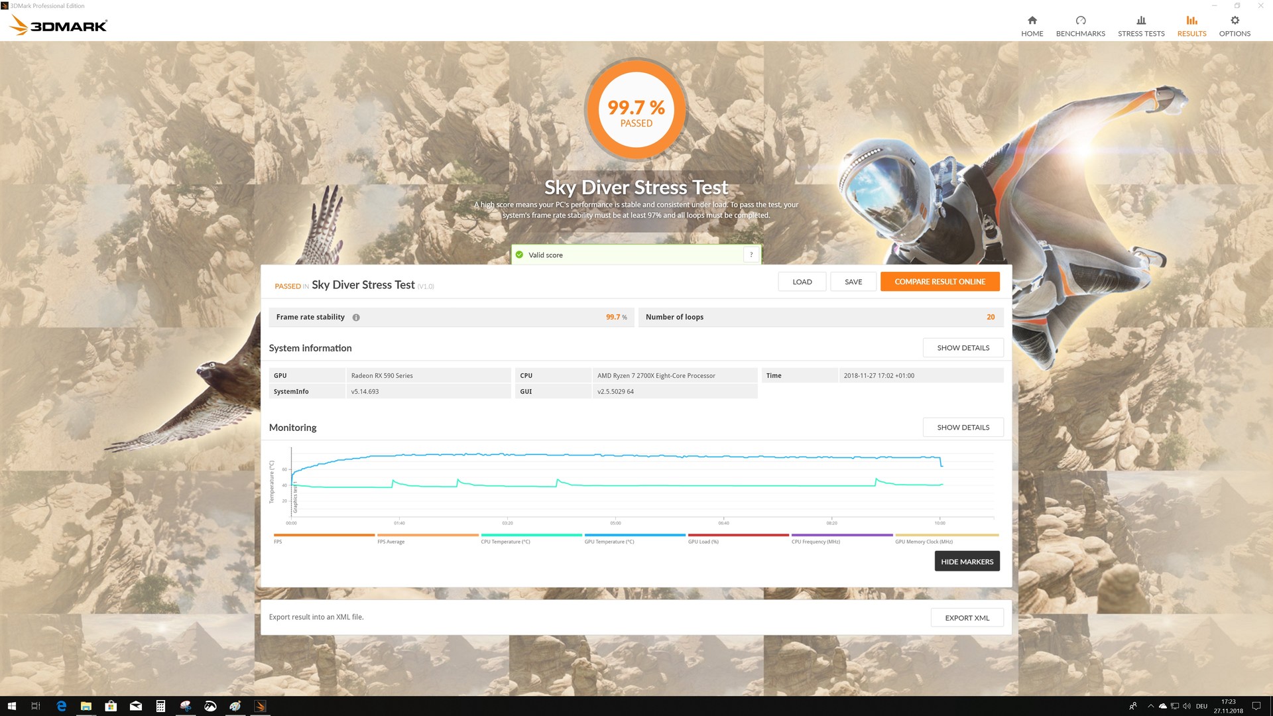Click the 3DMark logo
This screenshot has height=716, width=1273.
pos(58,26)
